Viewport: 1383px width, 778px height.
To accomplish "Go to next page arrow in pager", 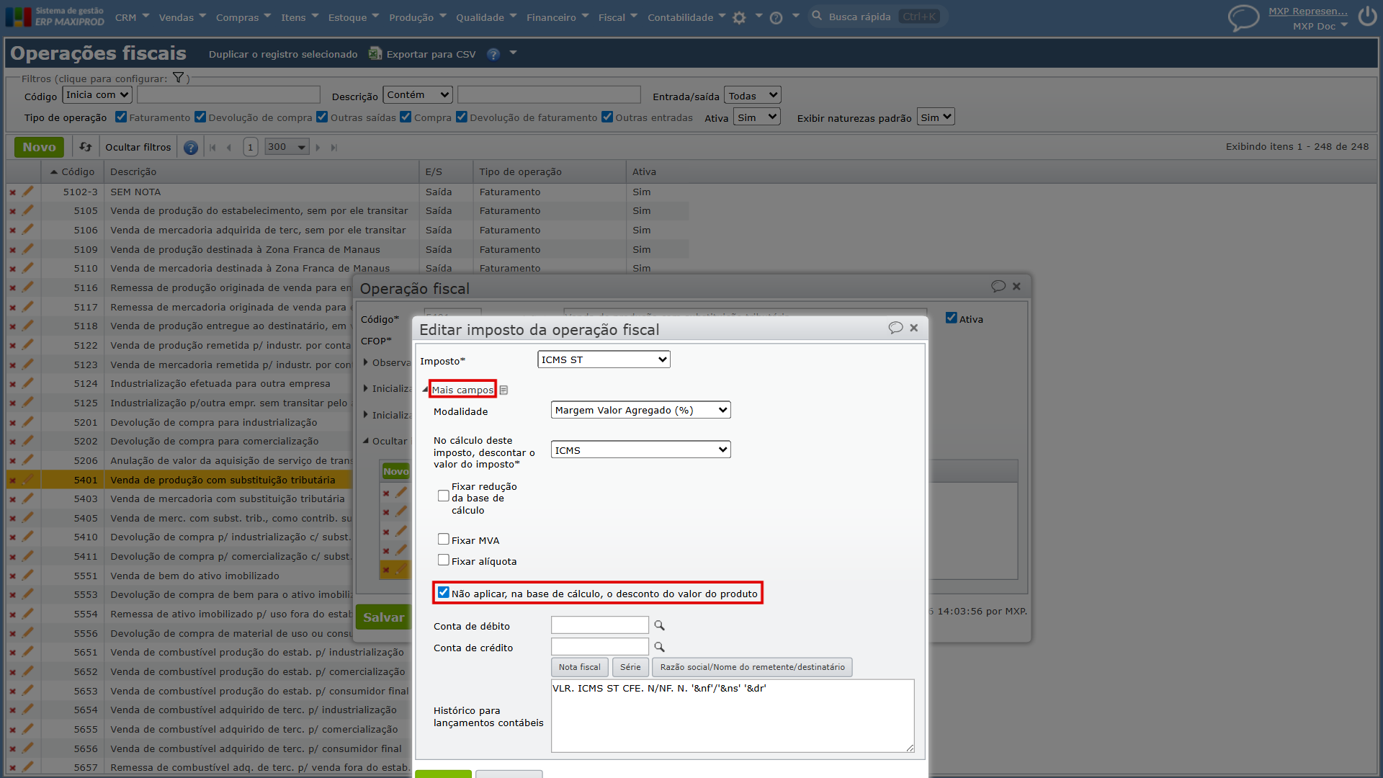I will [318, 147].
